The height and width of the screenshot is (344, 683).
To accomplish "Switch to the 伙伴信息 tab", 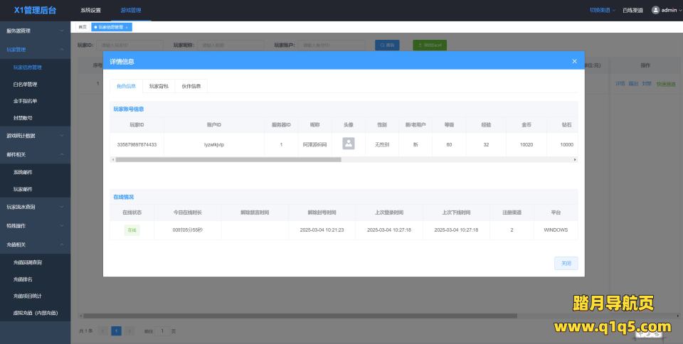I will click(191, 86).
